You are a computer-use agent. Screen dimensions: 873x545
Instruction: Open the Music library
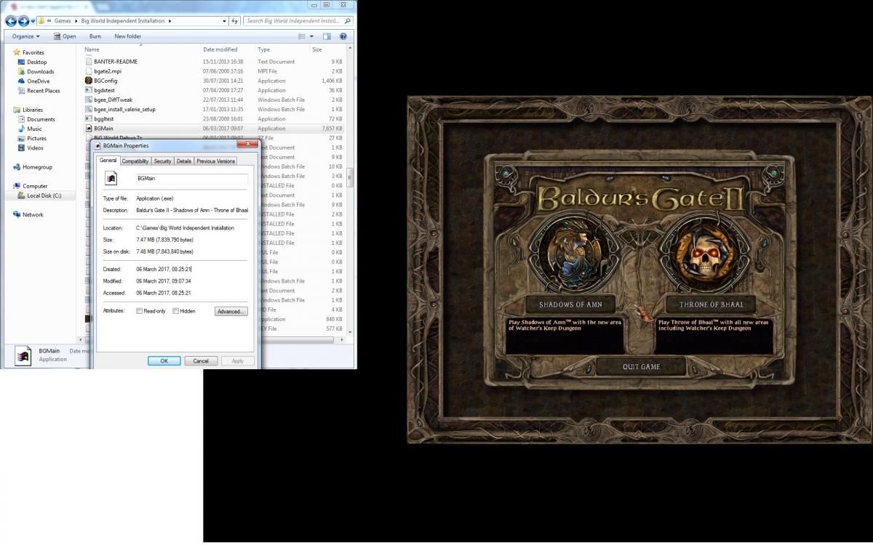[x=30, y=129]
